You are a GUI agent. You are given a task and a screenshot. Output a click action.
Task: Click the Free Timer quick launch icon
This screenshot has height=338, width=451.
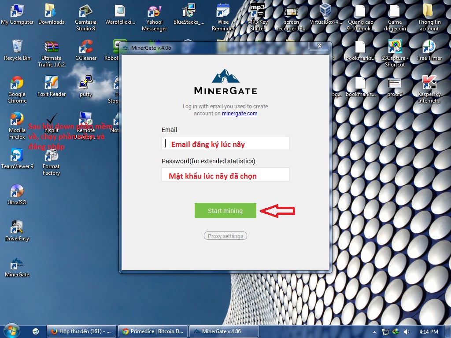pyautogui.click(x=36, y=331)
